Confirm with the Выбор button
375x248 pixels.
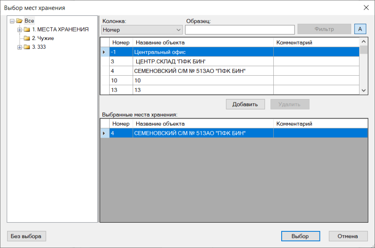300,236
